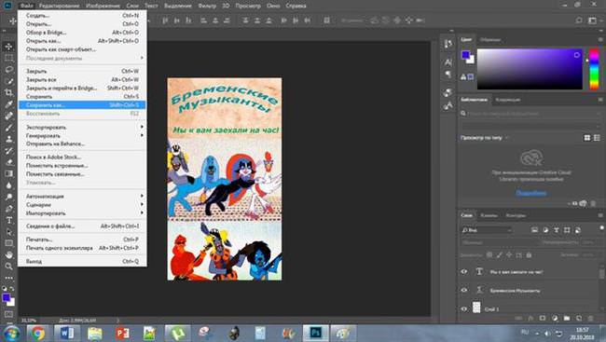Image resolution: width=606 pixels, height=342 pixels.
Task: Click the delete layer trash icon
Action: pyautogui.click(x=591, y=318)
